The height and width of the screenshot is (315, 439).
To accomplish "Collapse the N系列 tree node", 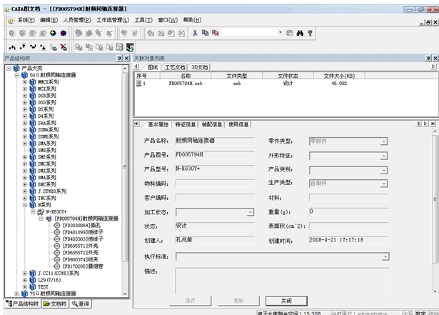I will click(x=24, y=205).
